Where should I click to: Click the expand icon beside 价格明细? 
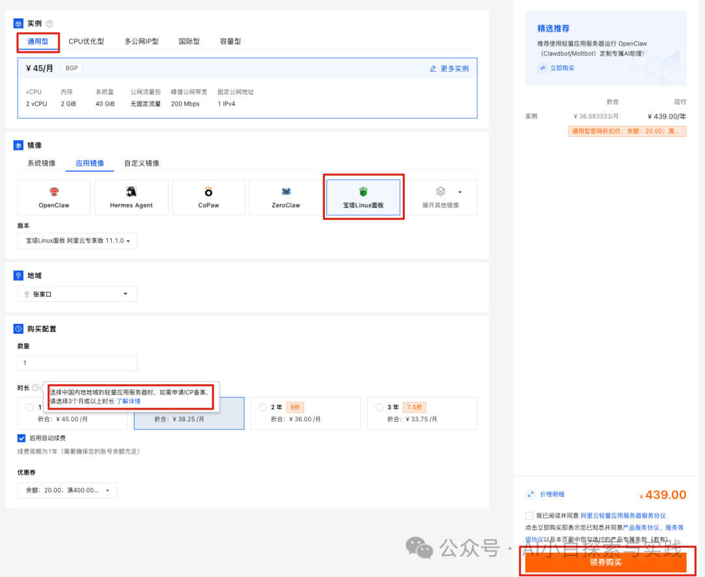(531, 494)
